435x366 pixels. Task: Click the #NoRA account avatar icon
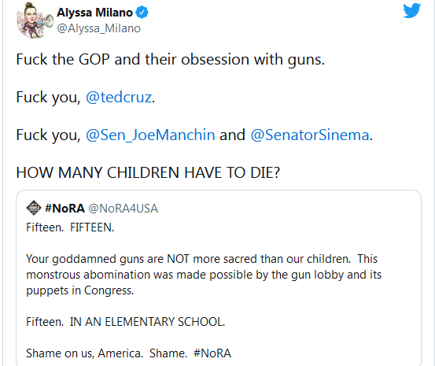click(x=34, y=208)
